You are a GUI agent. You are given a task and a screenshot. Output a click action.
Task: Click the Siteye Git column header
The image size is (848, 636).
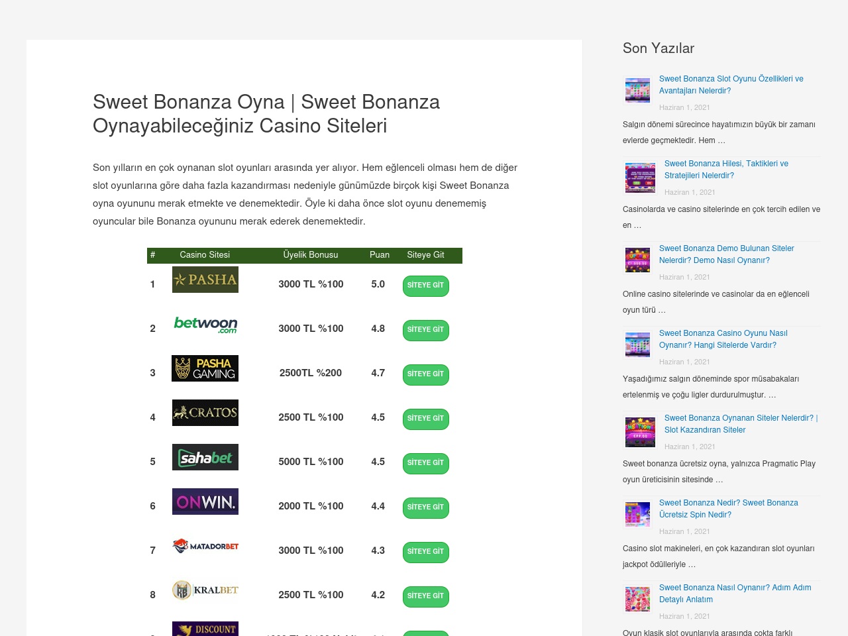click(x=425, y=255)
